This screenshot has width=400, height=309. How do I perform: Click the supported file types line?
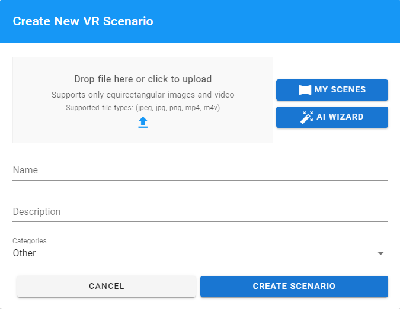click(143, 108)
